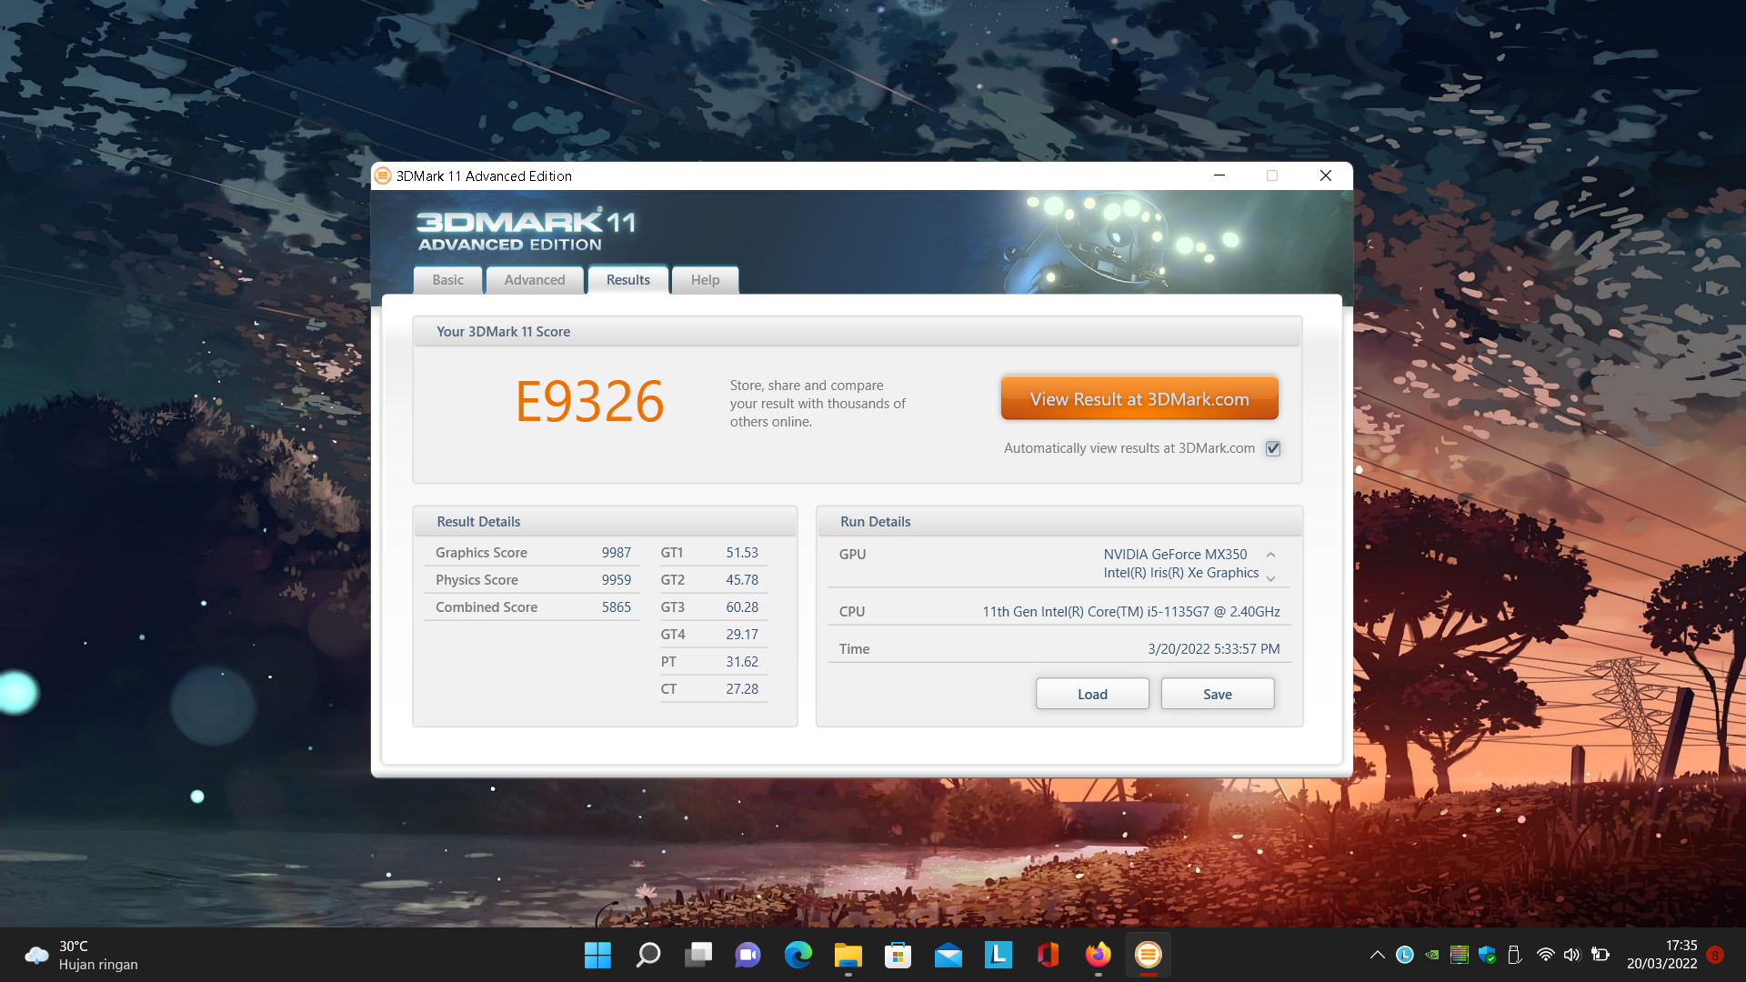This screenshot has height=982, width=1746.
Task: Open the blue L app on taskbar
Action: (998, 955)
